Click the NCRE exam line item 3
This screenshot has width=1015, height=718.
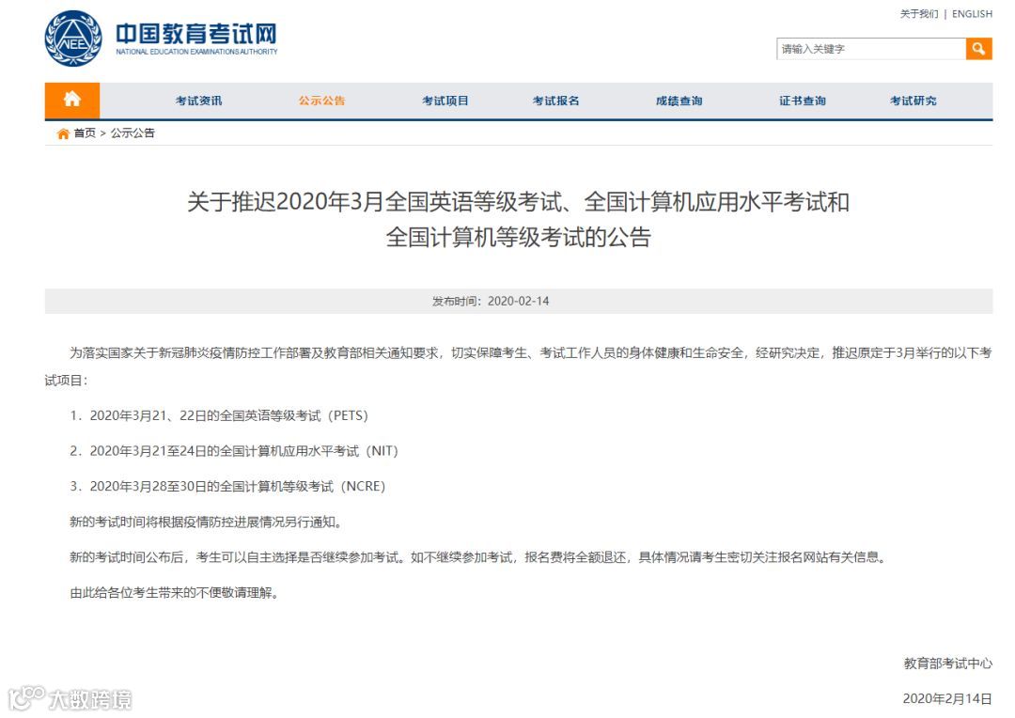227,486
